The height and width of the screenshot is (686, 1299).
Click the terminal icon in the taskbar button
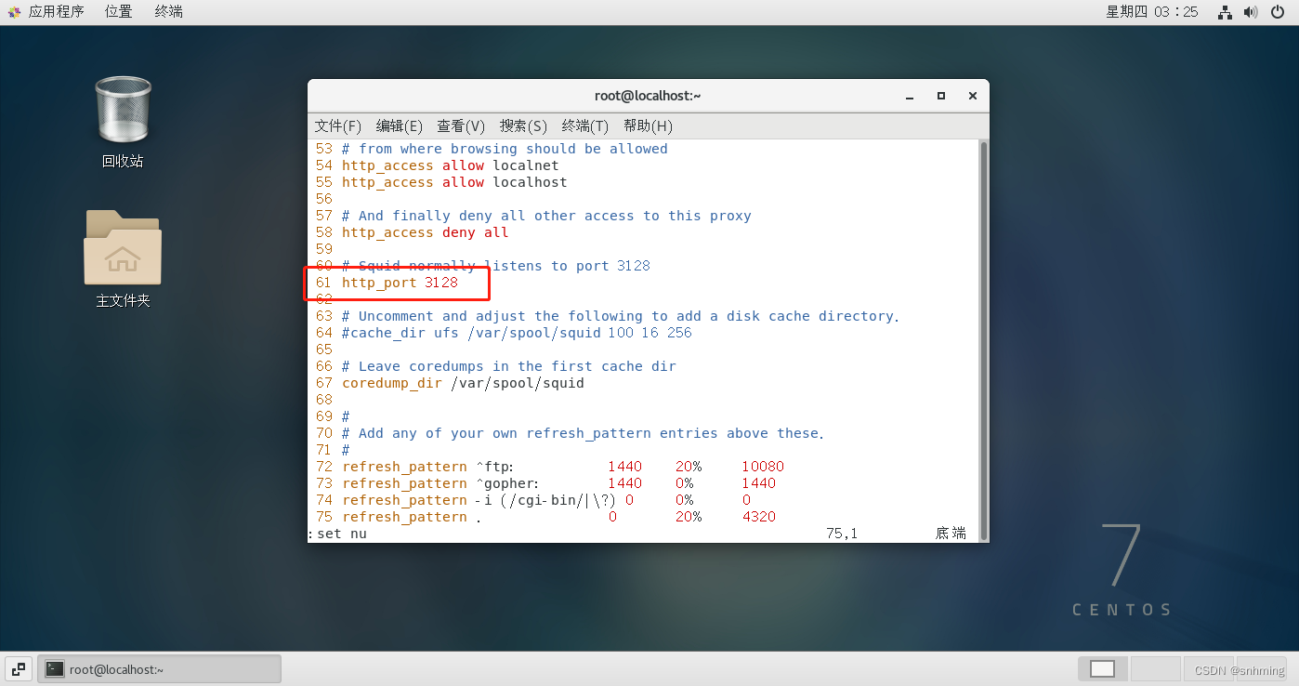tap(54, 668)
